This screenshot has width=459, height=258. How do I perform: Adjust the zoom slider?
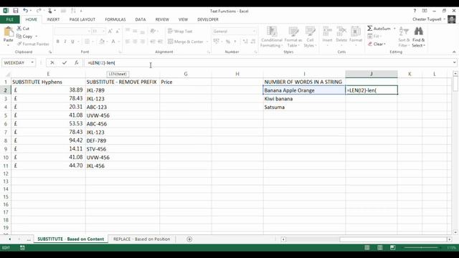pyautogui.click(x=422, y=248)
